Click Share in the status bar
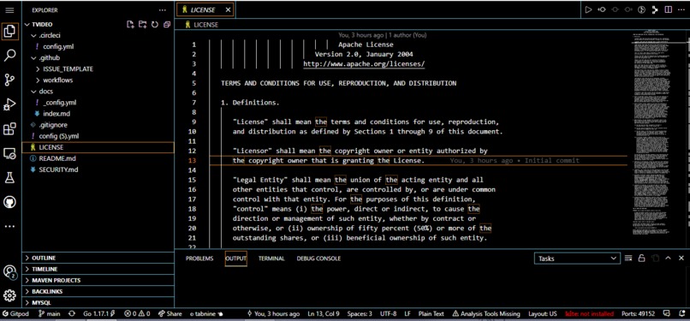 click(x=170, y=314)
